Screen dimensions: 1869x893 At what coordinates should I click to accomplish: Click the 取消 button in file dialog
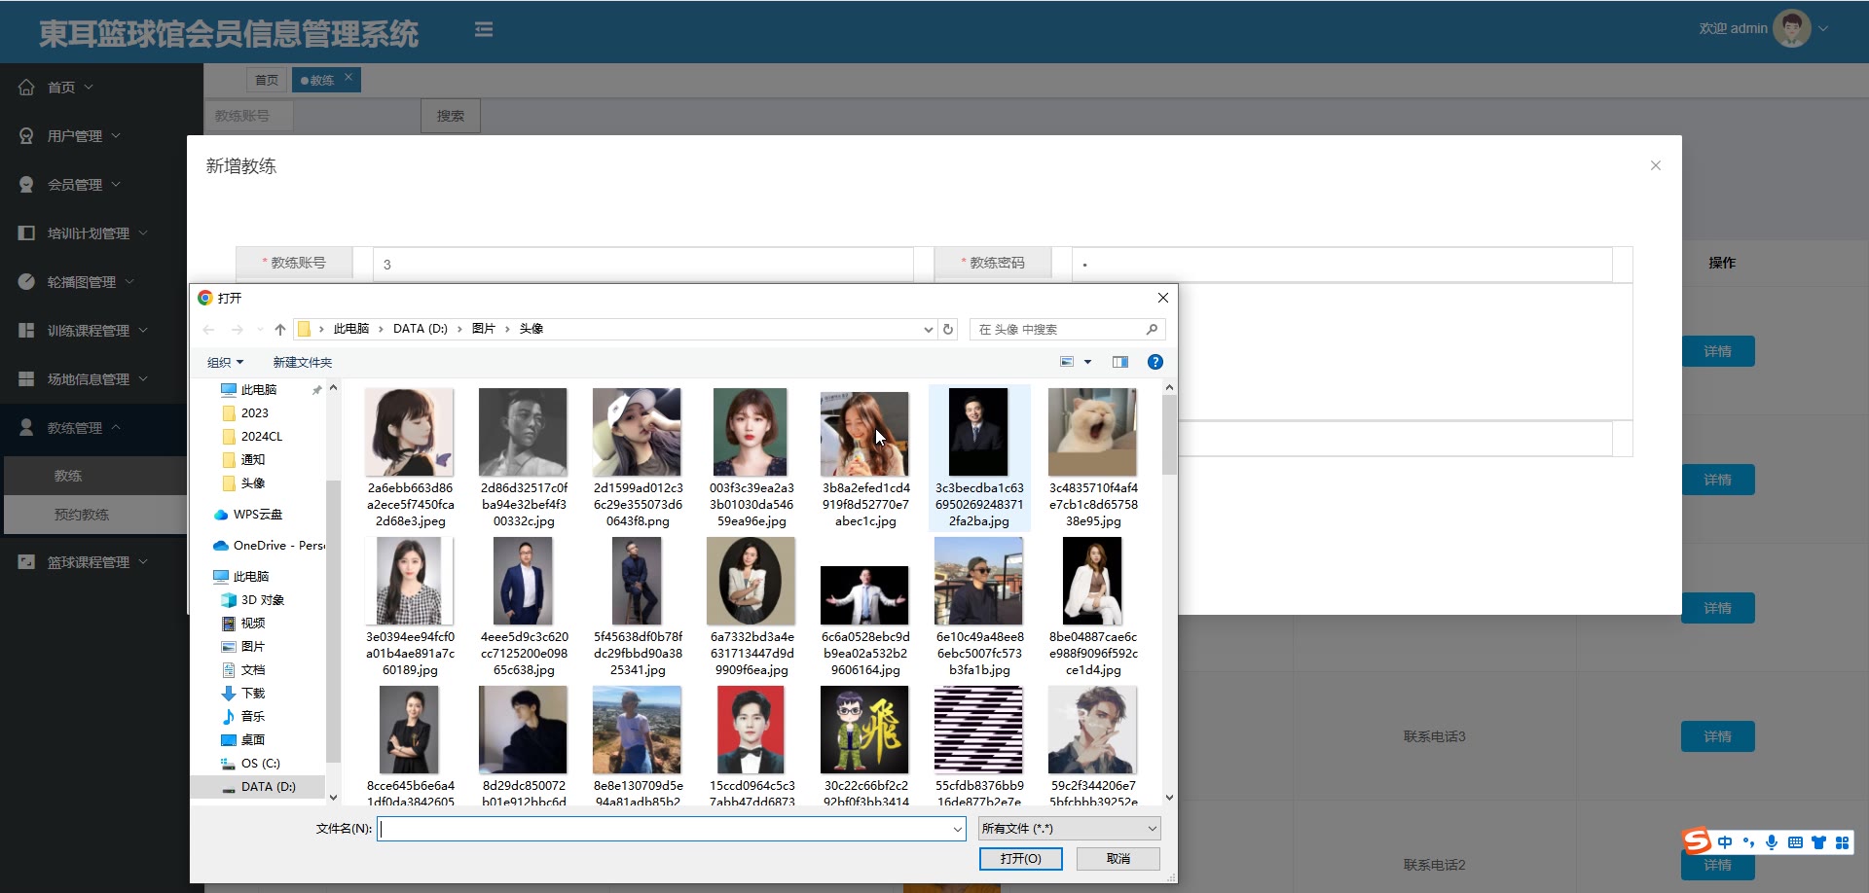point(1118,859)
